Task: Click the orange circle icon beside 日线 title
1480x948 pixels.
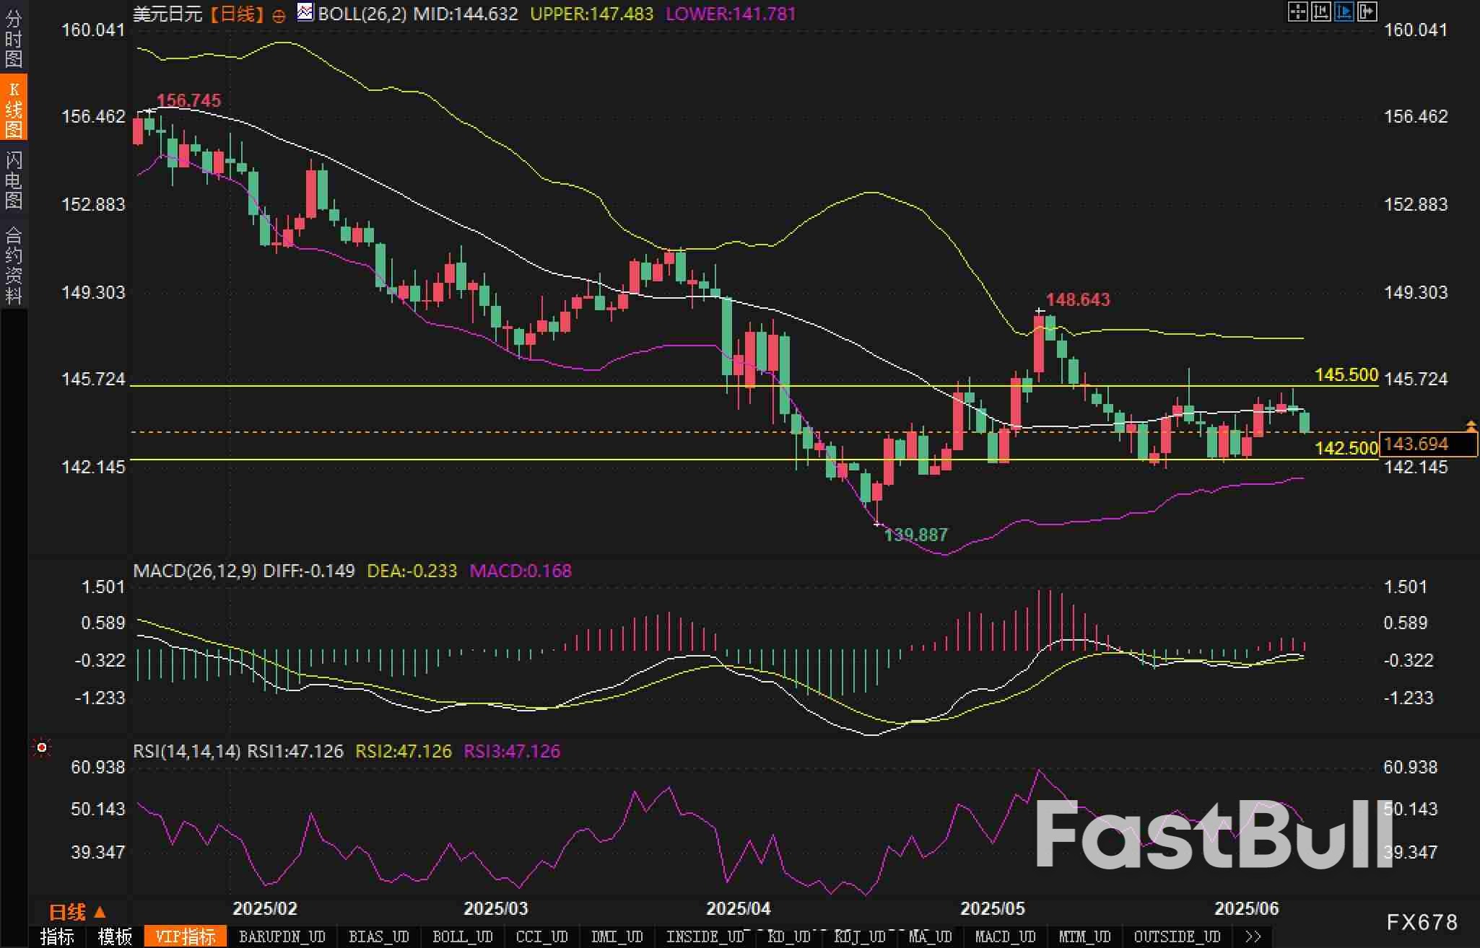Action: click(x=279, y=16)
